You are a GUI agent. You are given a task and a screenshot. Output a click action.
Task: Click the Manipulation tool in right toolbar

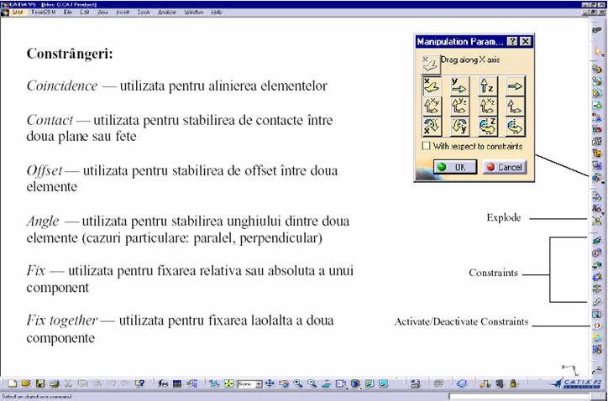tap(596, 179)
